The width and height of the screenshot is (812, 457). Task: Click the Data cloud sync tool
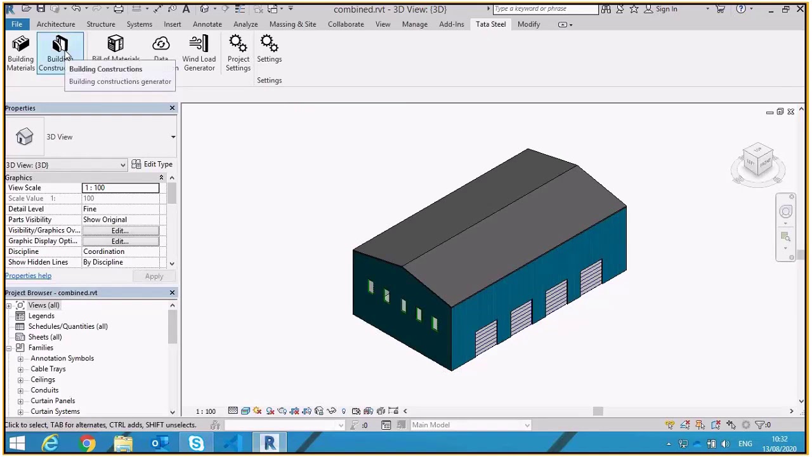click(161, 48)
